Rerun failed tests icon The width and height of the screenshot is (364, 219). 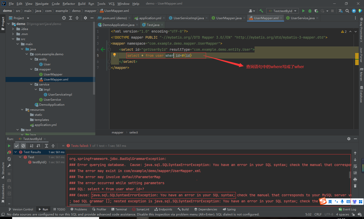click(9, 152)
